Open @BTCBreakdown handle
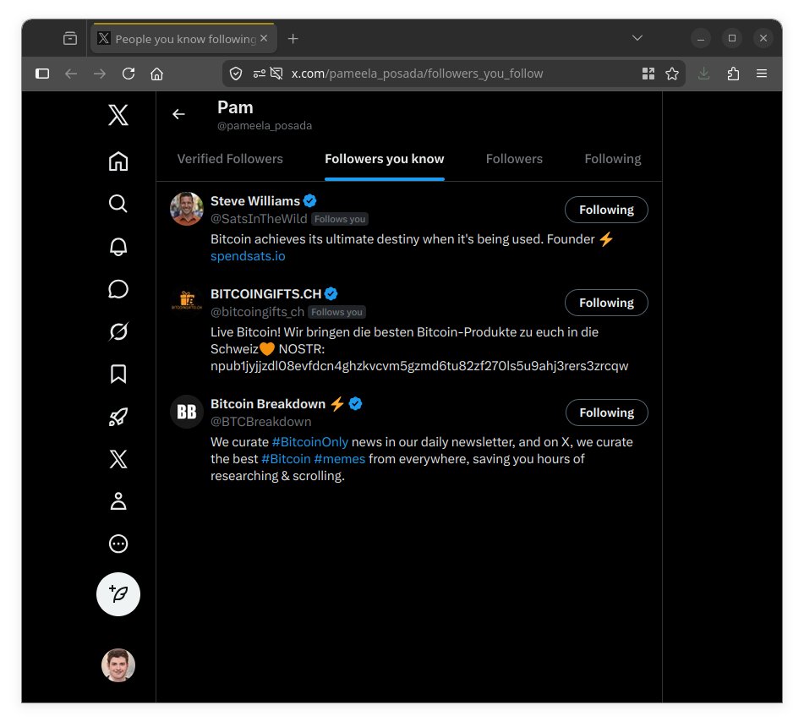The image size is (804, 727). point(260,422)
